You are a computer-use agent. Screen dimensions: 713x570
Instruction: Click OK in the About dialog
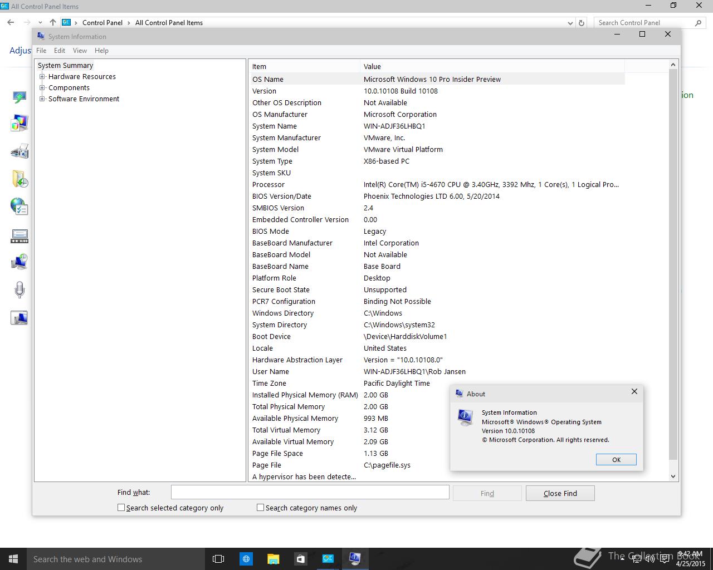point(616,459)
